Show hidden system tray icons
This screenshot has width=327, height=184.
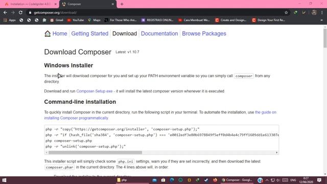[267, 180]
